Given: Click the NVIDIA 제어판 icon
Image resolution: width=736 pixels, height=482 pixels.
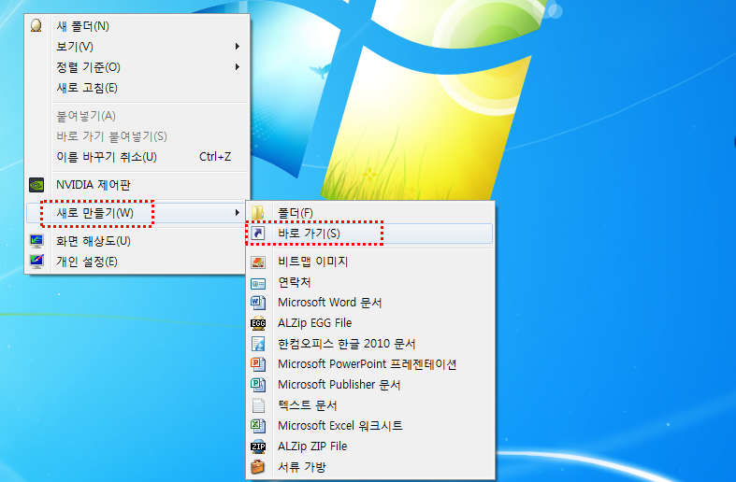Looking at the screenshot, I should click(36, 185).
